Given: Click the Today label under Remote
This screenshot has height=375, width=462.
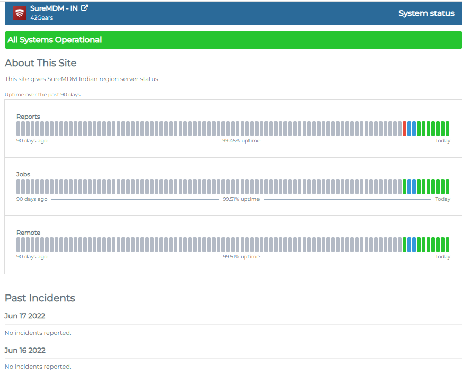Looking at the screenshot, I should click(442, 257).
